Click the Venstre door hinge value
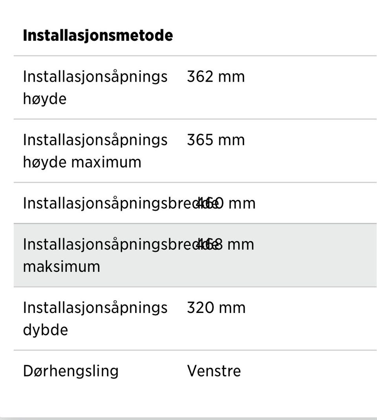Viewport: 377px width, 420px height. coord(214,371)
